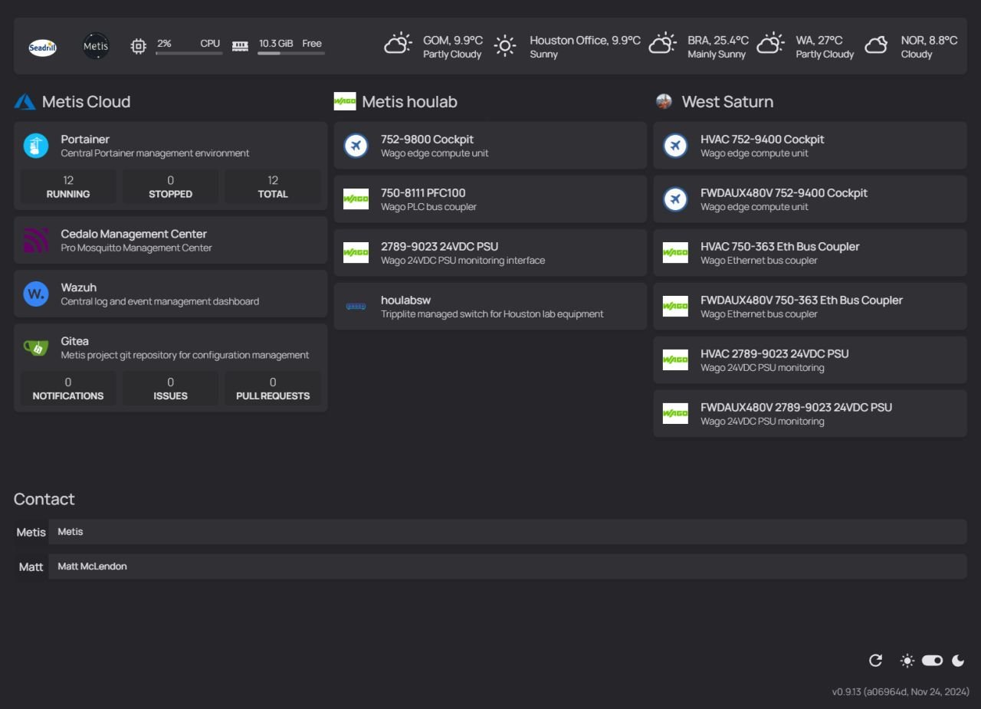The image size is (981, 709).
Task: Click the CPU chip icon
Action: (138, 46)
